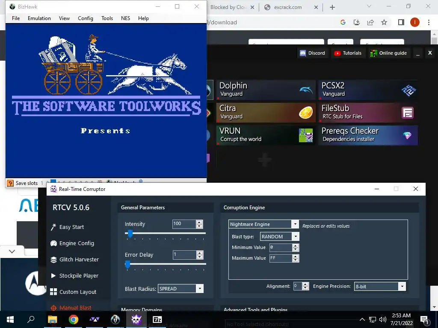The height and width of the screenshot is (328, 438).
Task: Launch FileStub RTC Stub for Files
Action: pyautogui.click(x=368, y=112)
